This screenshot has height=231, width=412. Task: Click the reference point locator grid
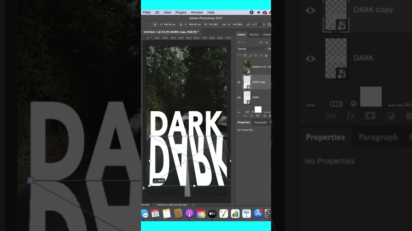[x=155, y=24]
